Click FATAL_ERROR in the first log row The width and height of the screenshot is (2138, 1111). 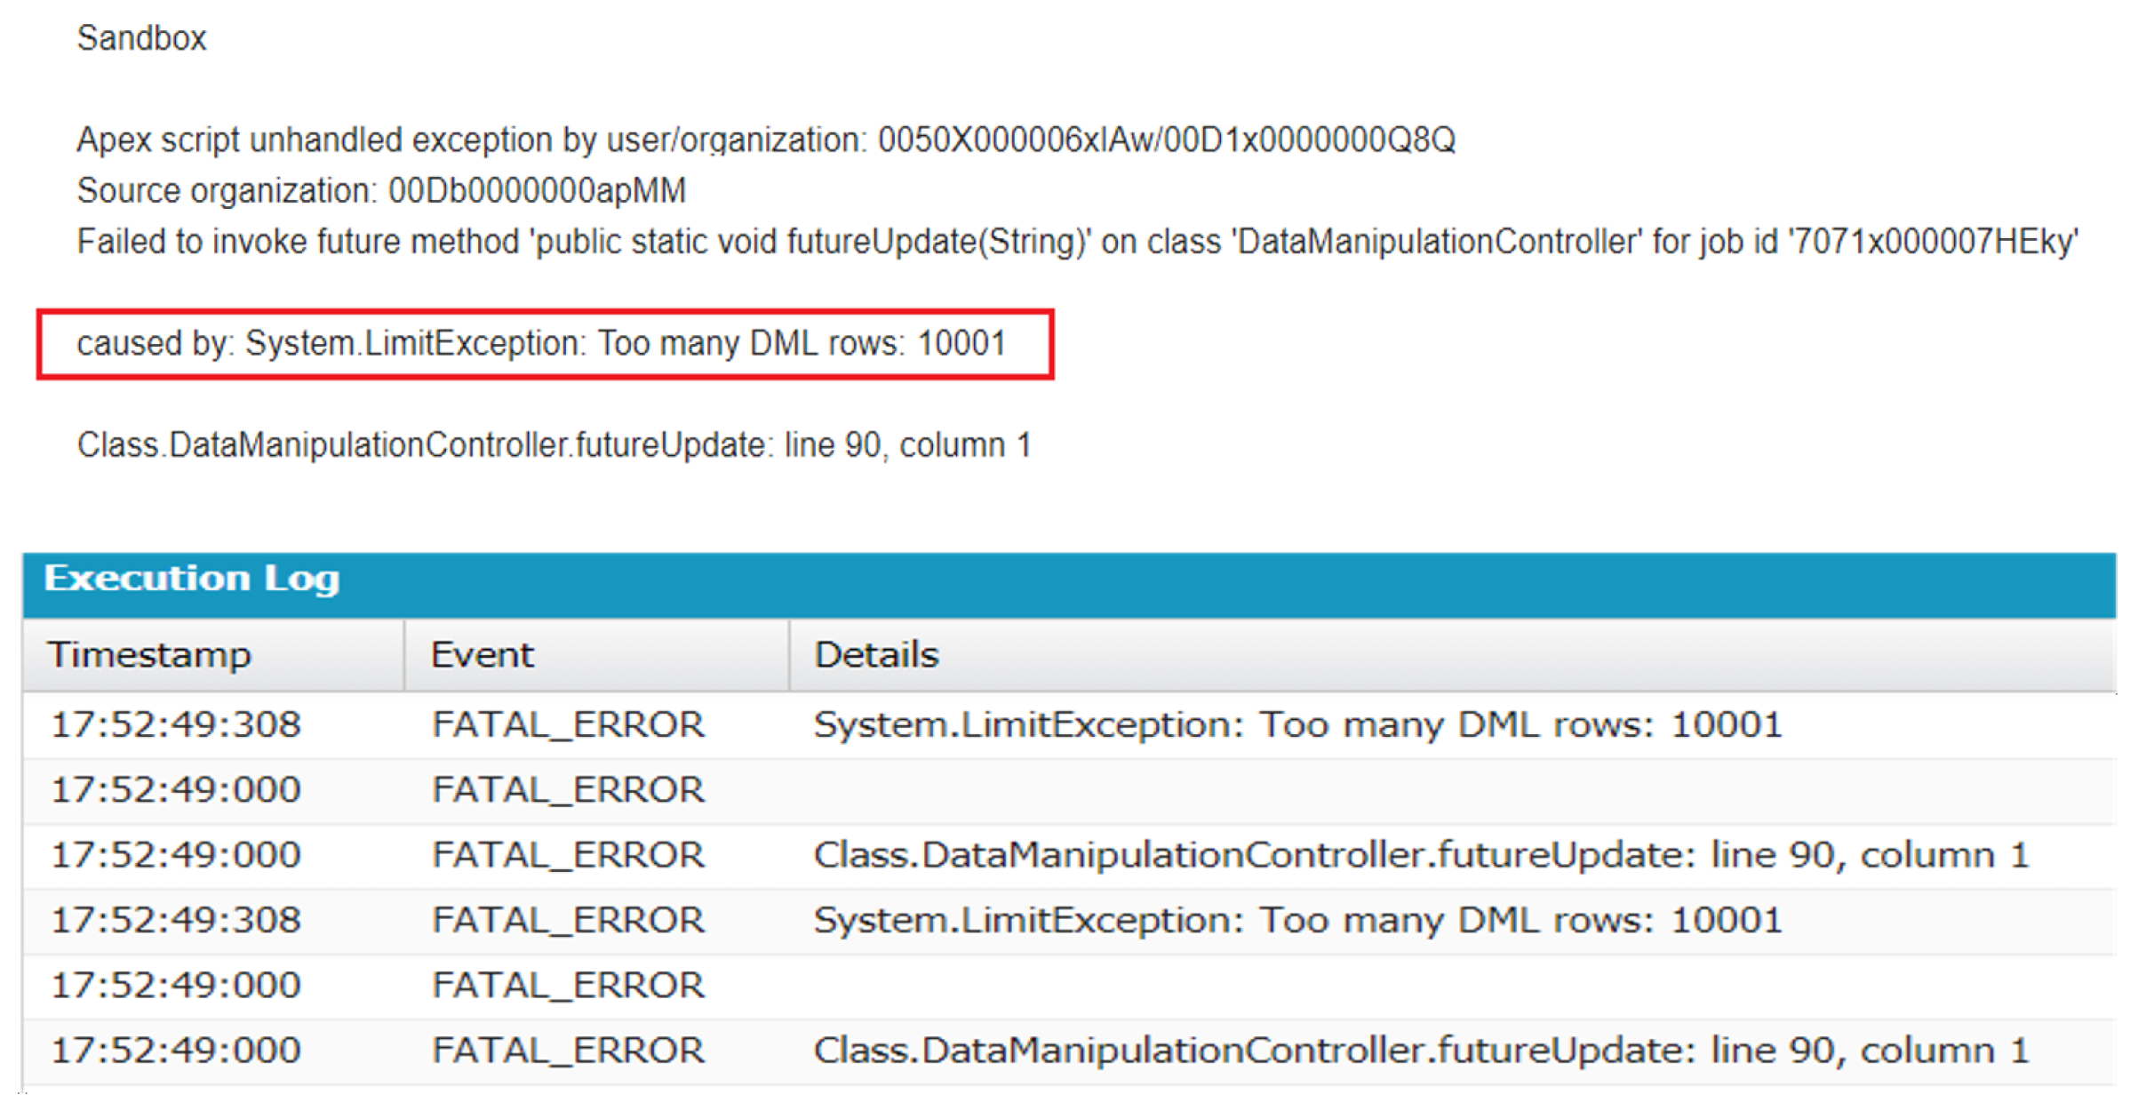coord(568,725)
